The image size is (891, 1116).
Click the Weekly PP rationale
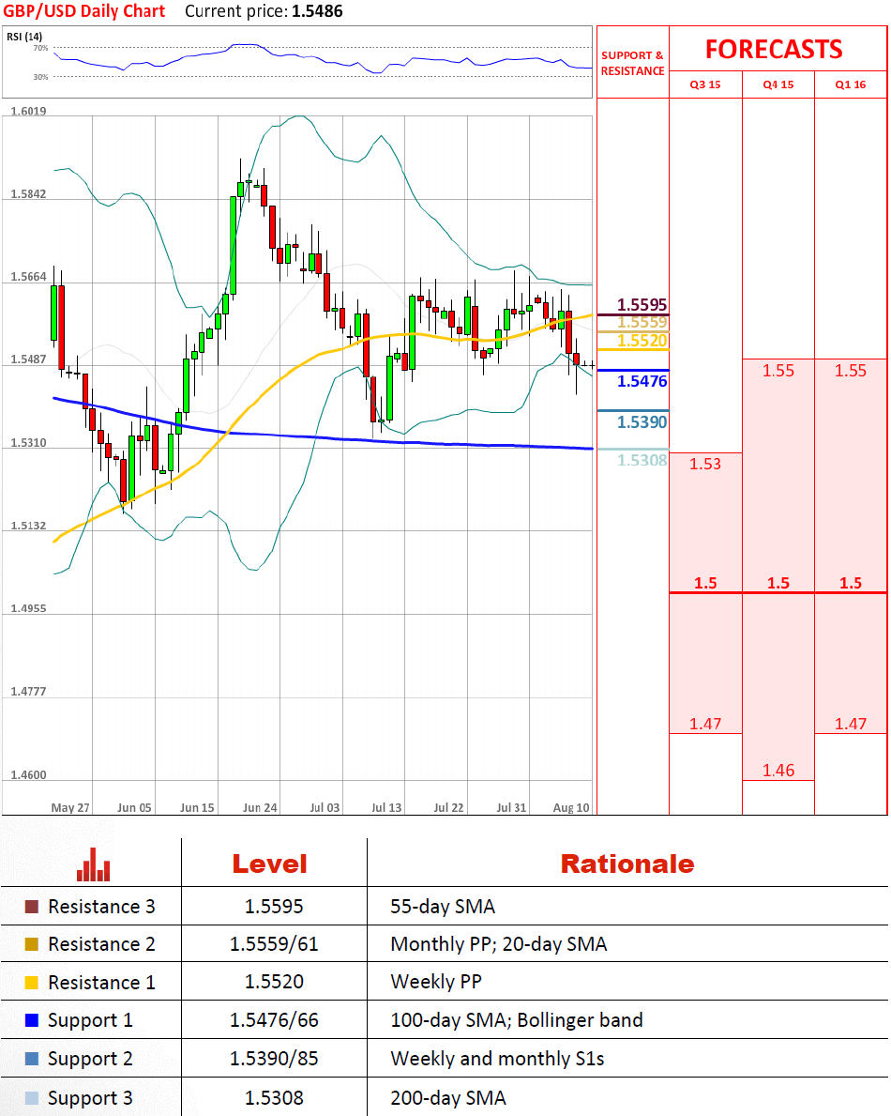[x=436, y=982]
